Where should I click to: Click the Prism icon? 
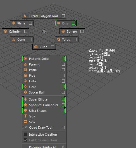[x=25, y=70]
